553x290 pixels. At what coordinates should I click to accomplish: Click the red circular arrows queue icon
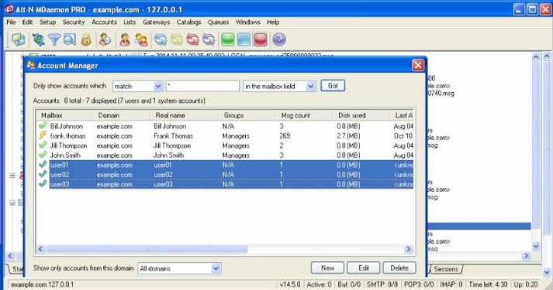click(193, 39)
